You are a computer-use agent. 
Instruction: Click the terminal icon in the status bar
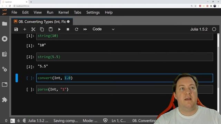[x=12, y=121]
